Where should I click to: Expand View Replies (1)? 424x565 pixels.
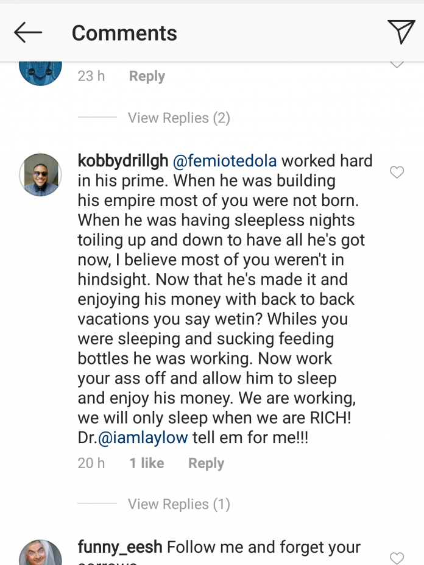(x=178, y=504)
